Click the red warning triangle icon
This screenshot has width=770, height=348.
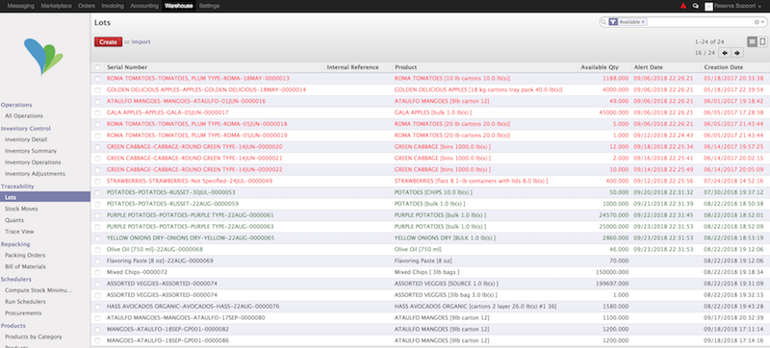(683, 6)
